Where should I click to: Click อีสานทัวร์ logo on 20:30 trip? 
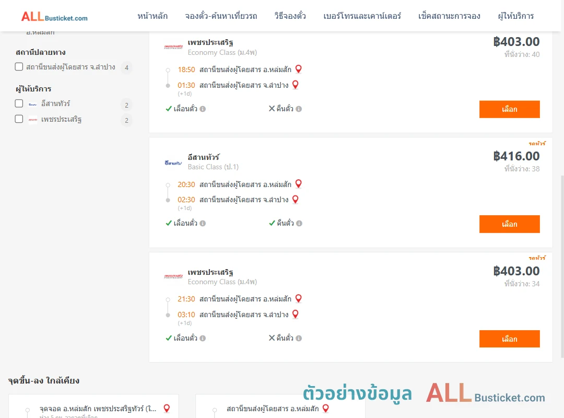173,162
